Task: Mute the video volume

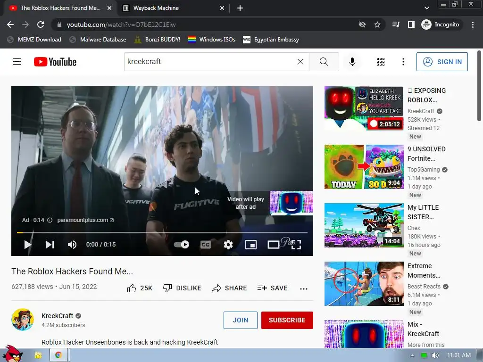Action: click(x=72, y=245)
